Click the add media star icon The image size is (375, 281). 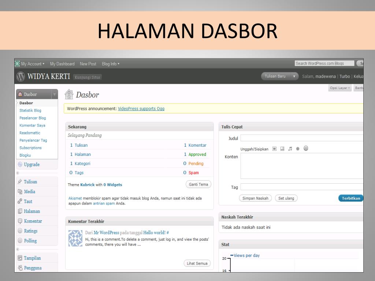[298, 149]
